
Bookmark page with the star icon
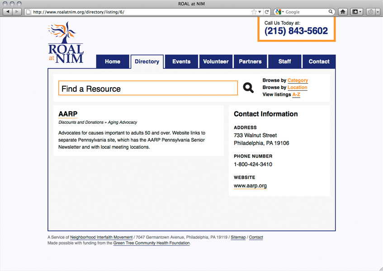pos(254,12)
